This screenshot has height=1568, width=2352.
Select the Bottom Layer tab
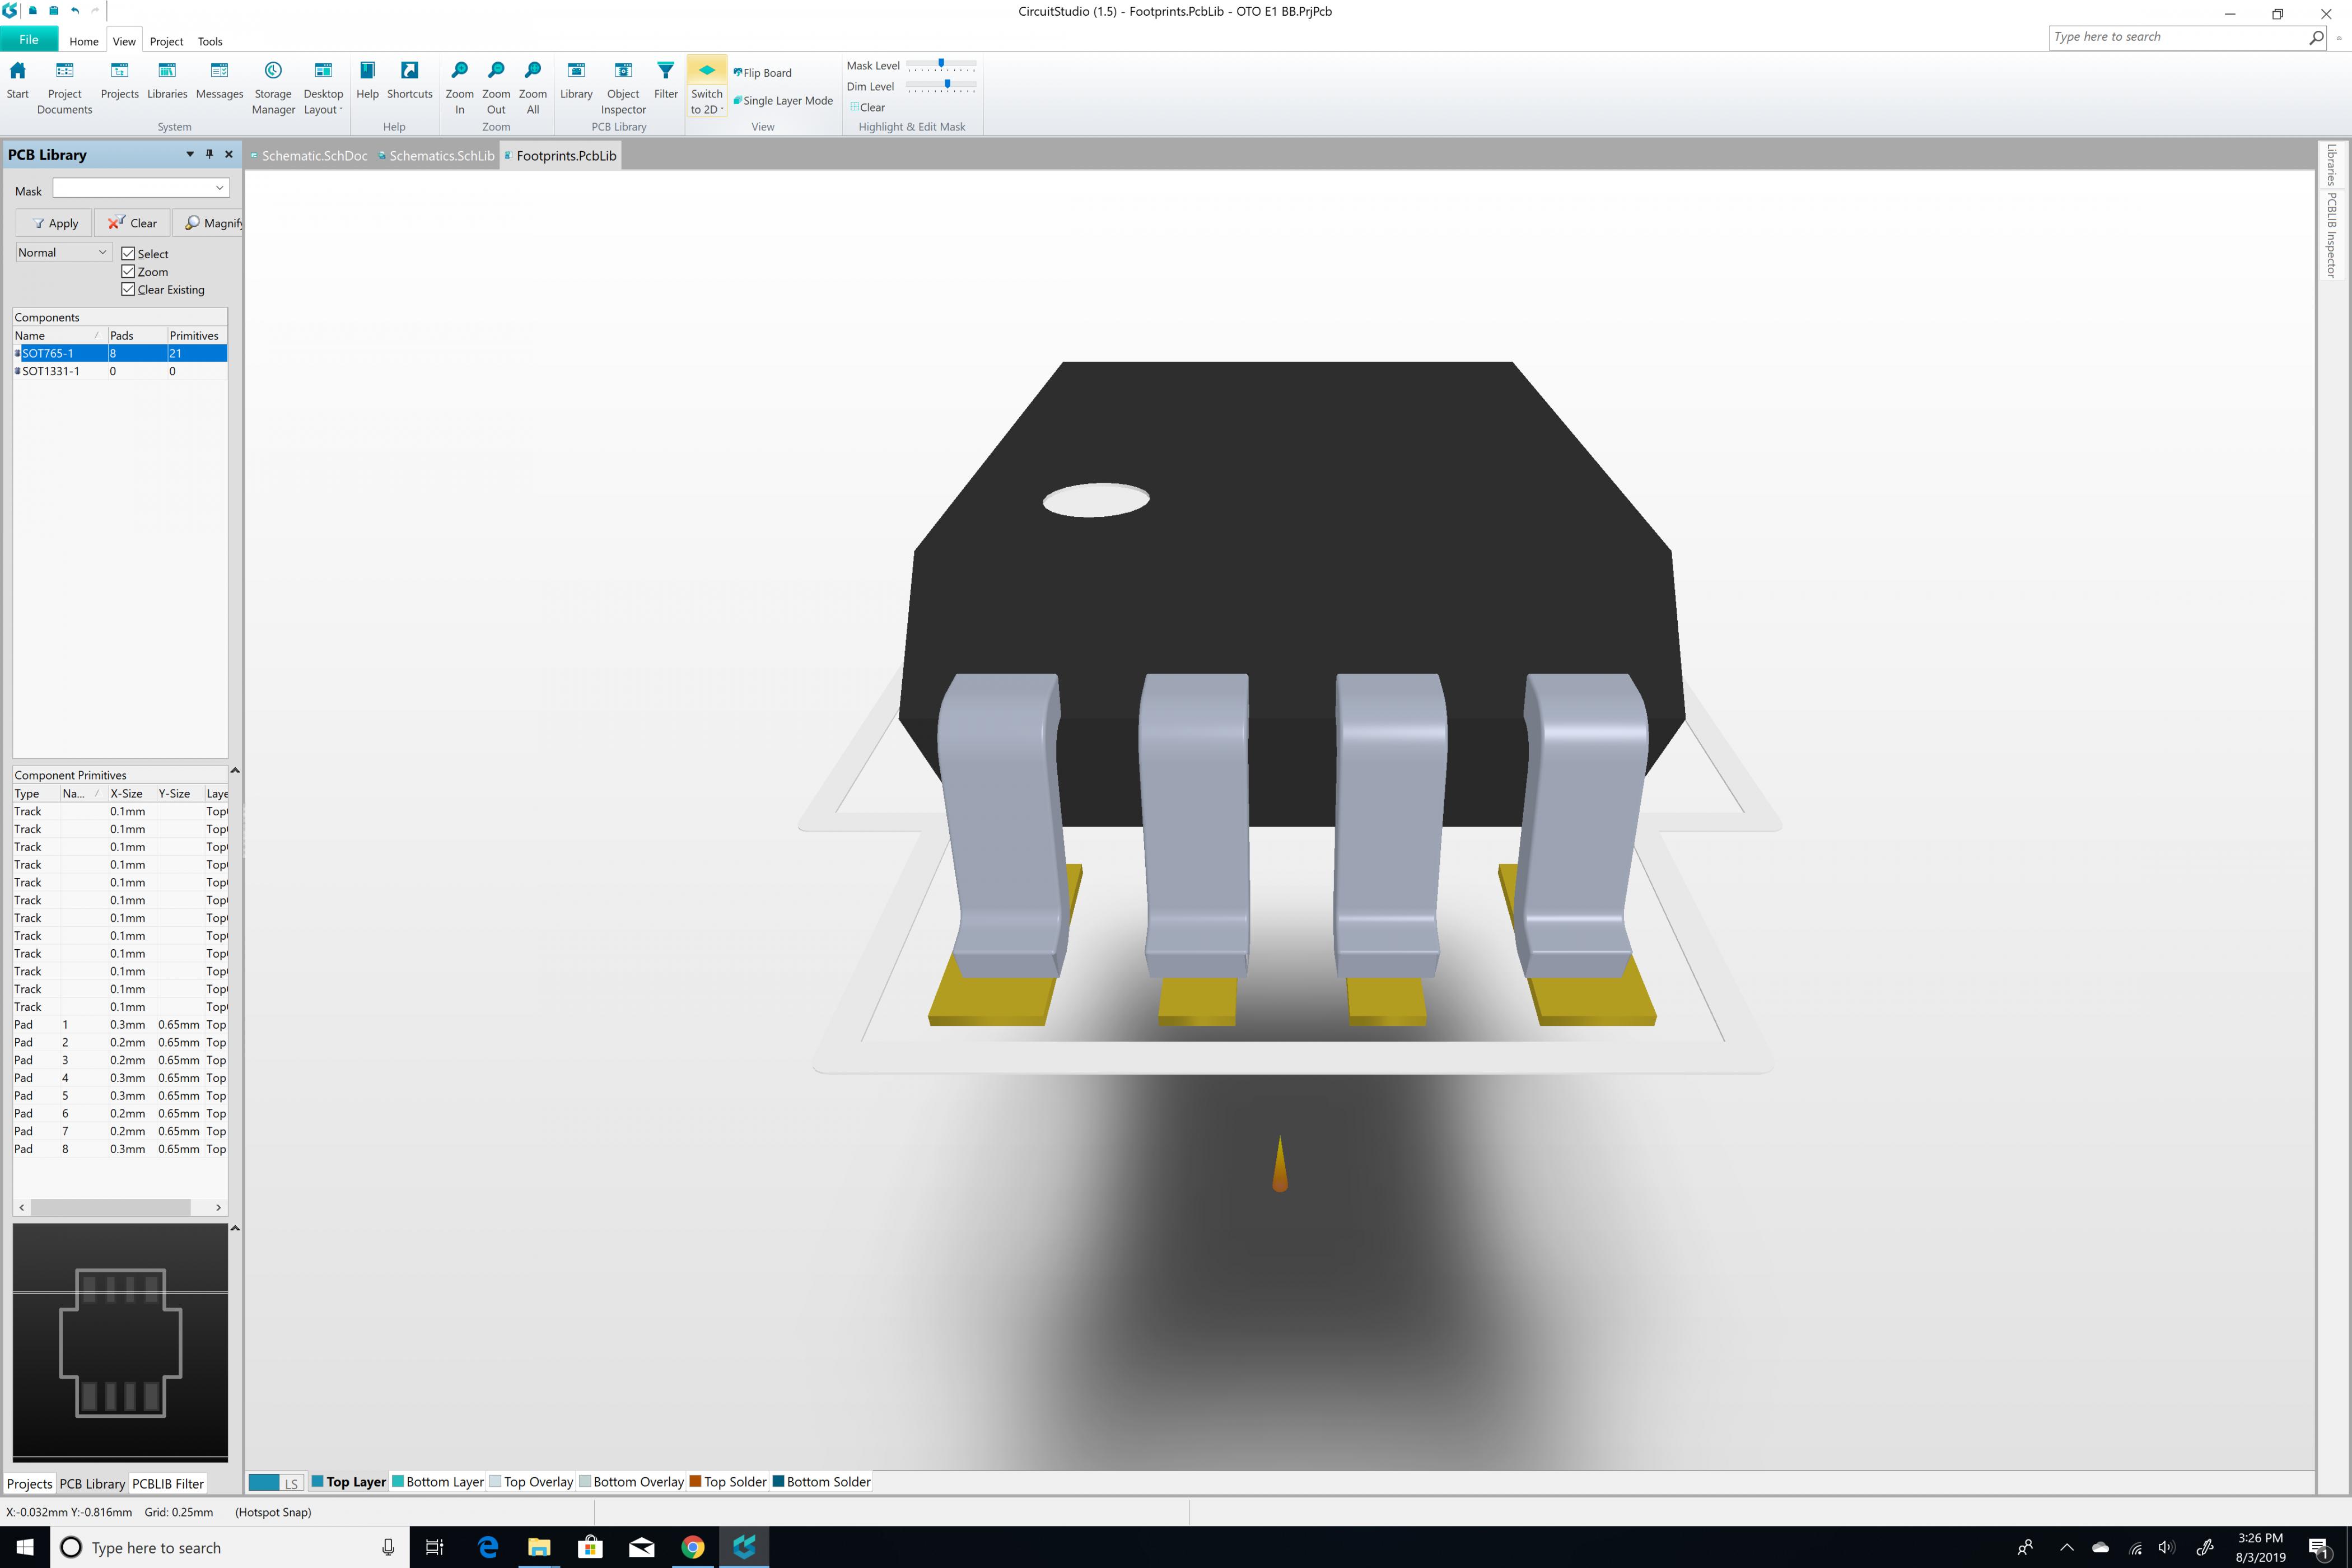(438, 1482)
